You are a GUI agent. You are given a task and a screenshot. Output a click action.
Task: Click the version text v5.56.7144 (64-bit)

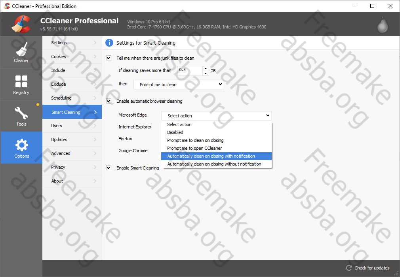(x=59, y=29)
